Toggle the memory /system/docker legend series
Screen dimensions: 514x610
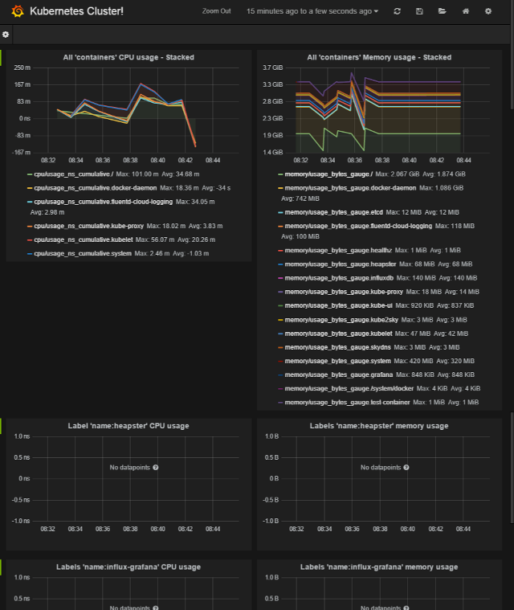click(349, 389)
